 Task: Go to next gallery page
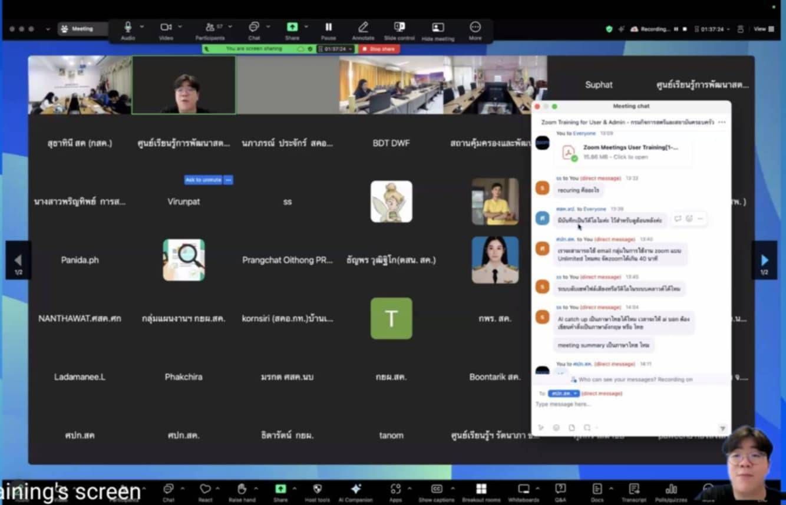click(764, 260)
